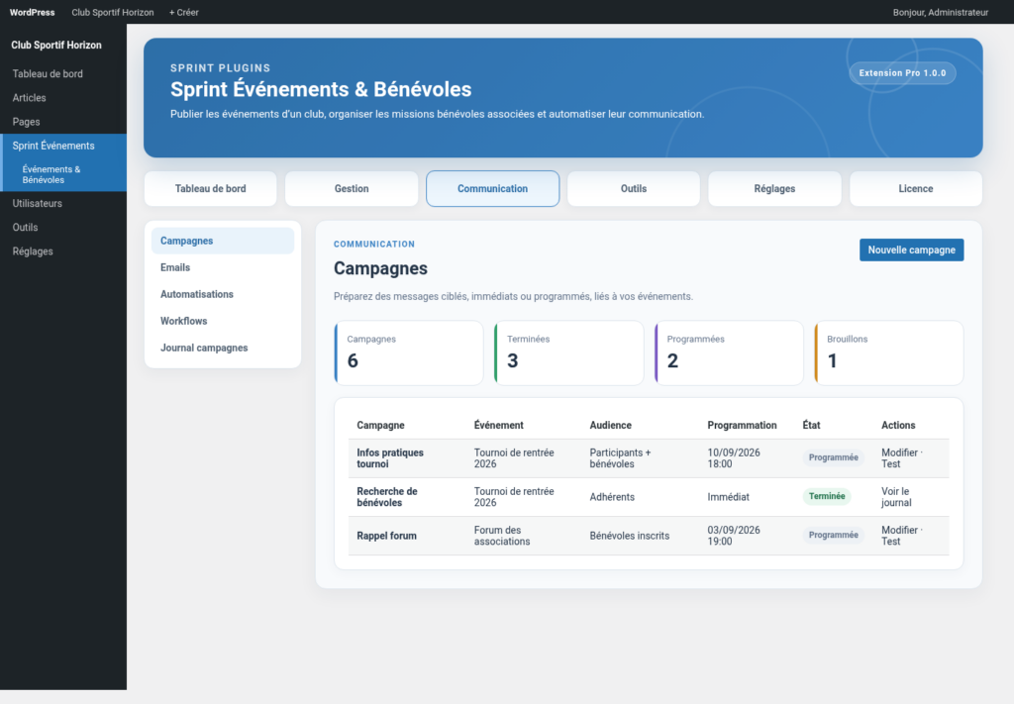Open the Rappel forum campaign

[x=387, y=536]
